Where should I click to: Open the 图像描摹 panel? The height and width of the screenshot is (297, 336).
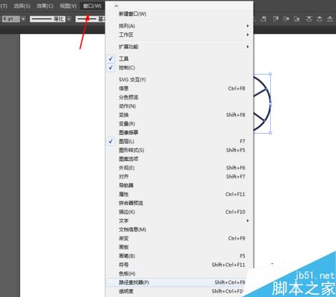tap(179, 132)
